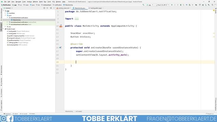Toggle the Structure sidebar button

pyautogui.click(x=1, y=93)
